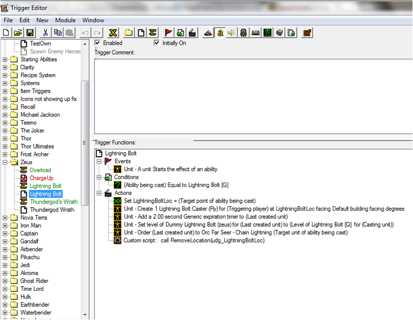Collapse the Events section

tap(99, 161)
